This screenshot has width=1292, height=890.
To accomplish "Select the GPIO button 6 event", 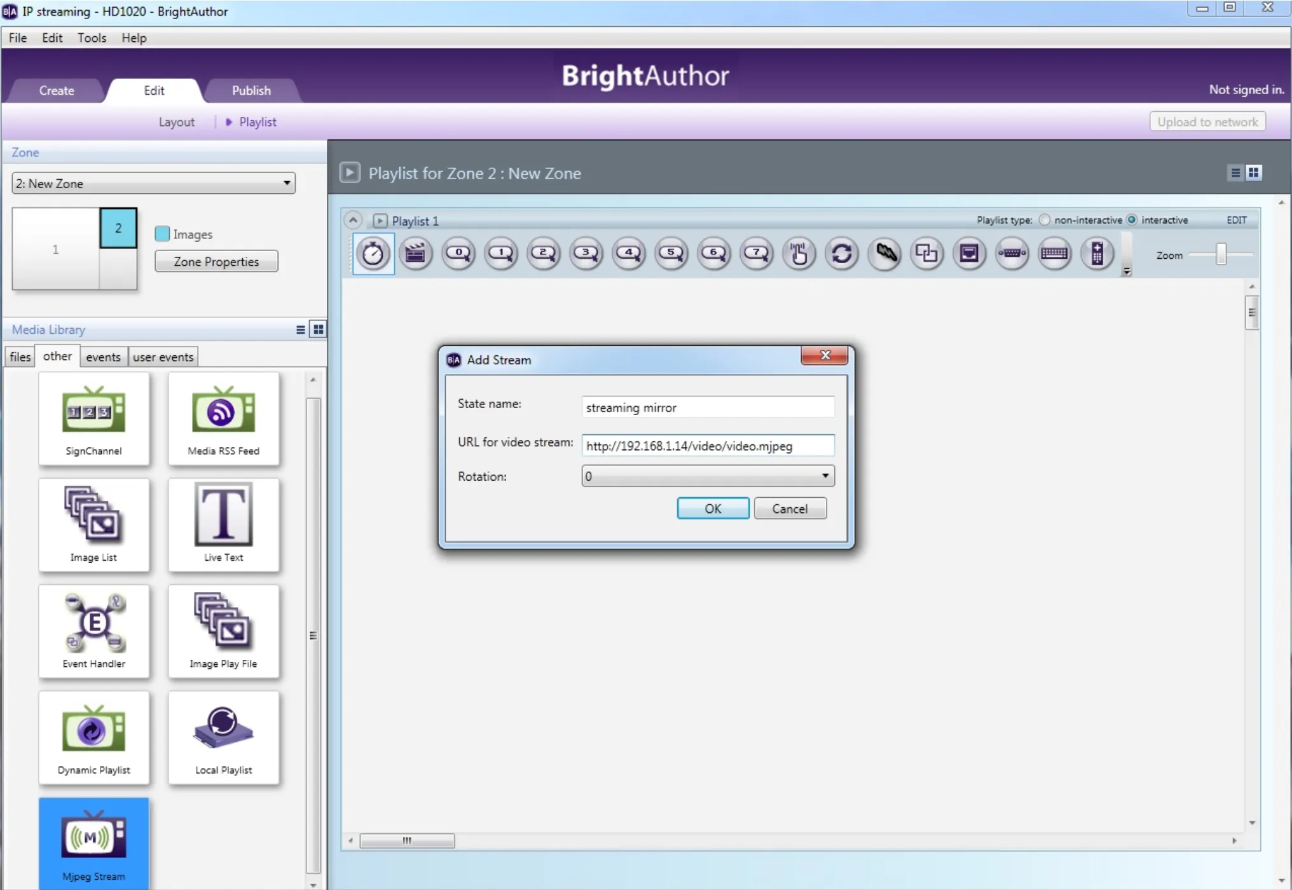I will tap(714, 254).
